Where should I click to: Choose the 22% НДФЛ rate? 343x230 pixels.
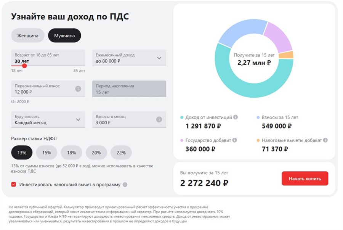point(121,153)
